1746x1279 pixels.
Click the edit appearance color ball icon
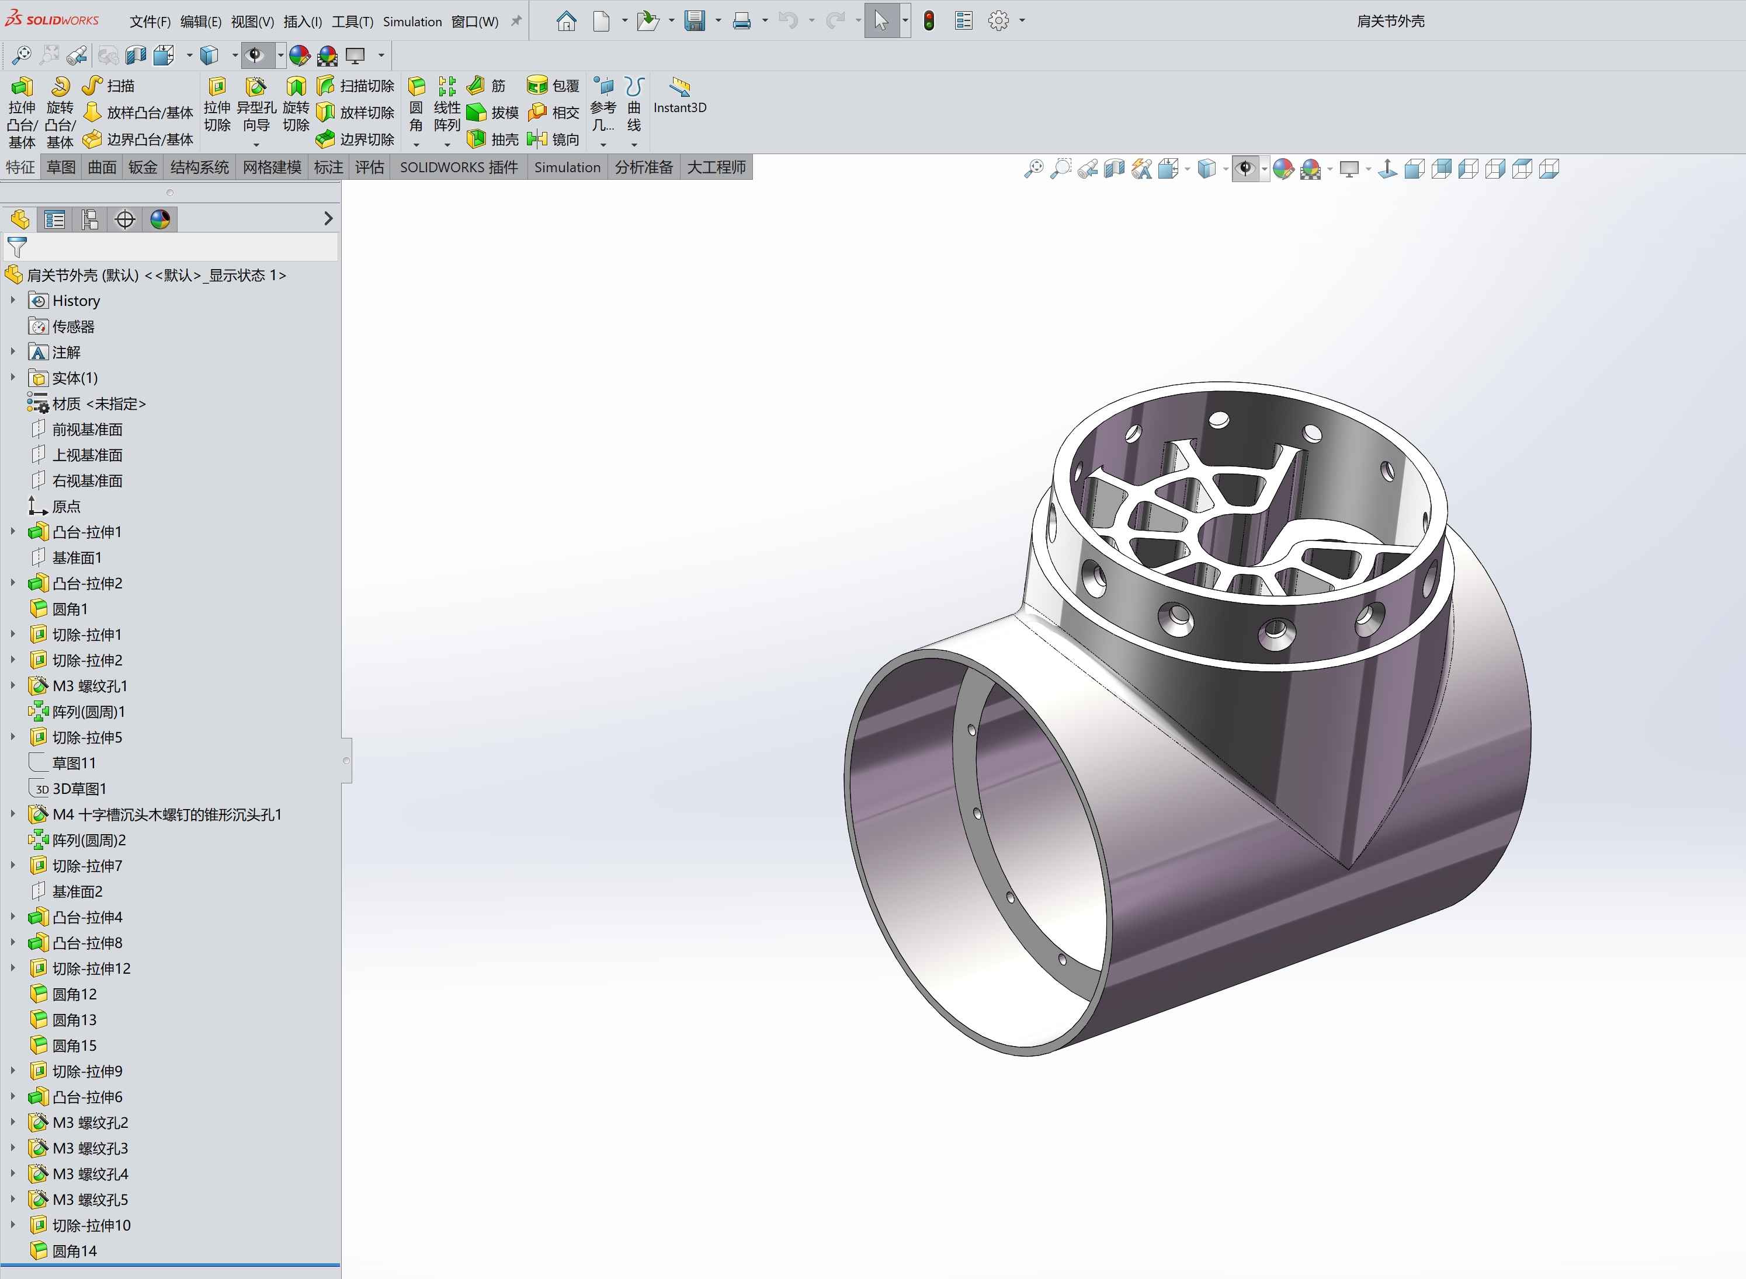(x=1283, y=169)
